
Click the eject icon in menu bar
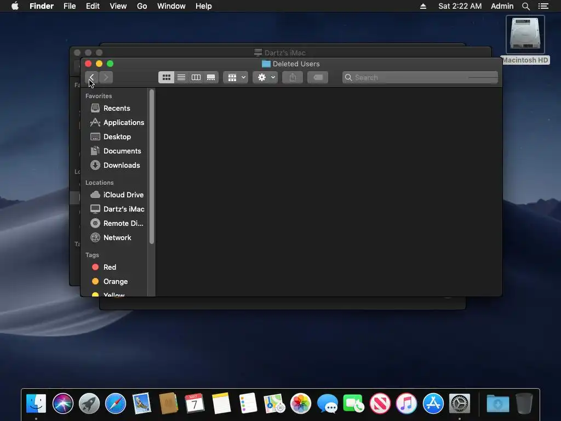(x=423, y=6)
